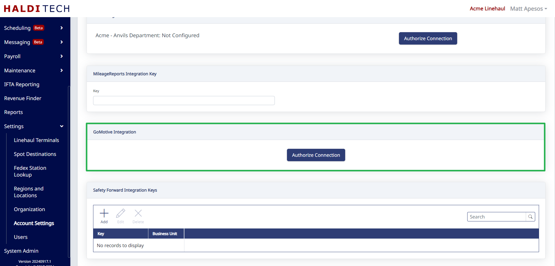The height and width of the screenshot is (266, 555).
Task: Click the MileageReports Key input field
Action: click(x=184, y=101)
